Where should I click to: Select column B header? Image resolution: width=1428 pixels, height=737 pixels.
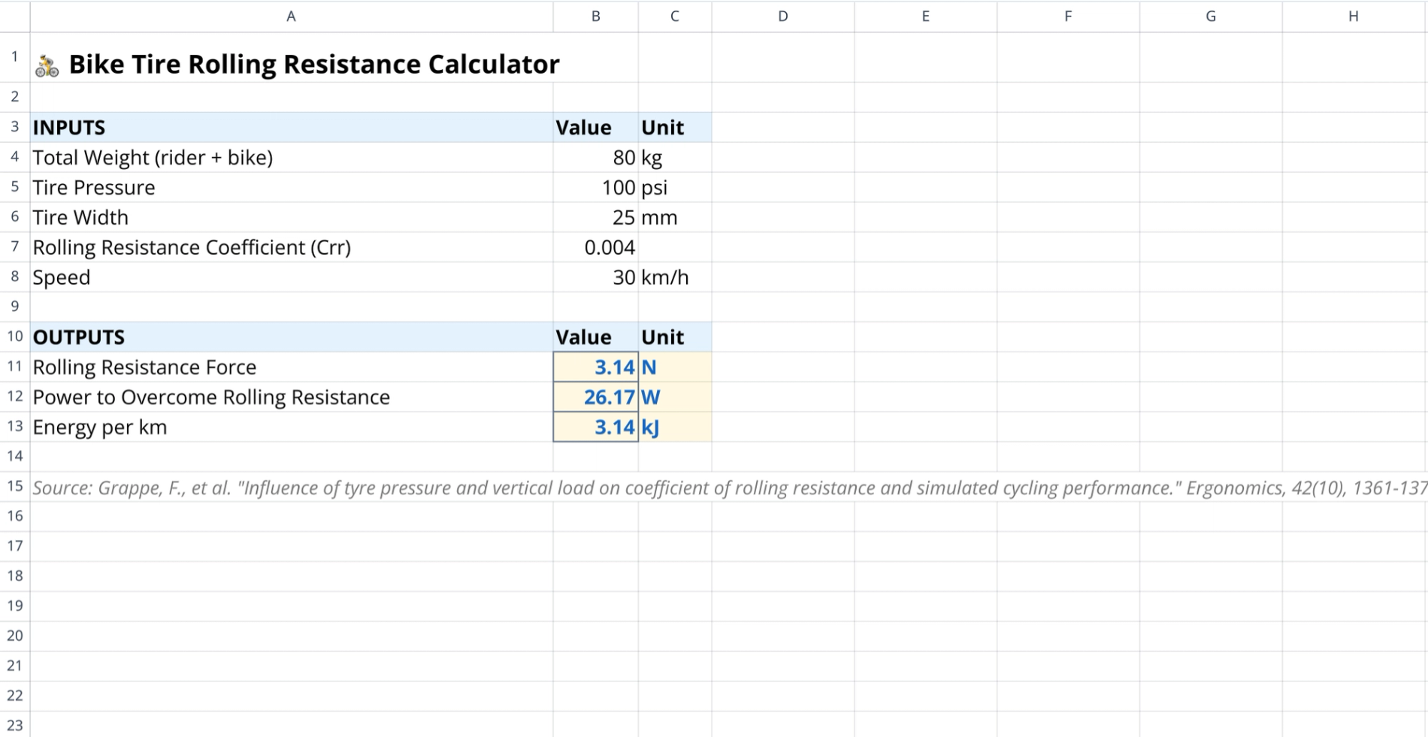[x=596, y=17]
